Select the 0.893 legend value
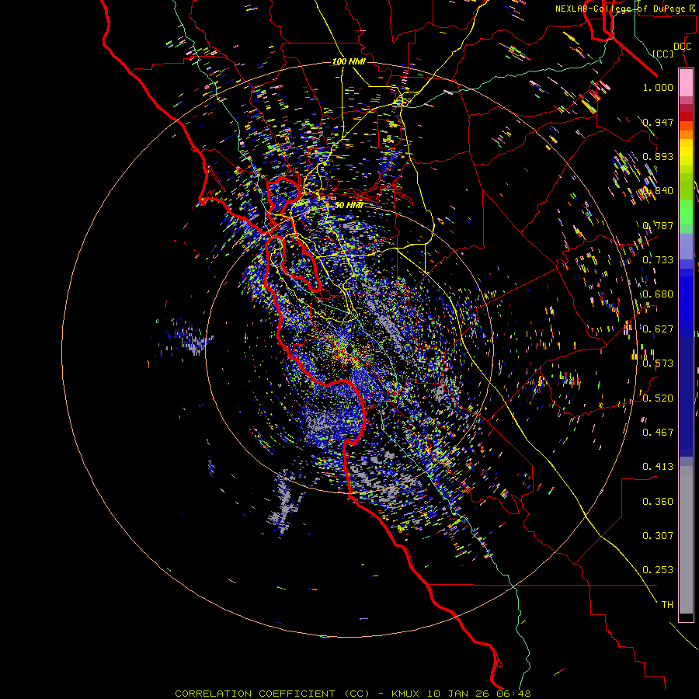 pyautogui.click(x=658, y=156)
